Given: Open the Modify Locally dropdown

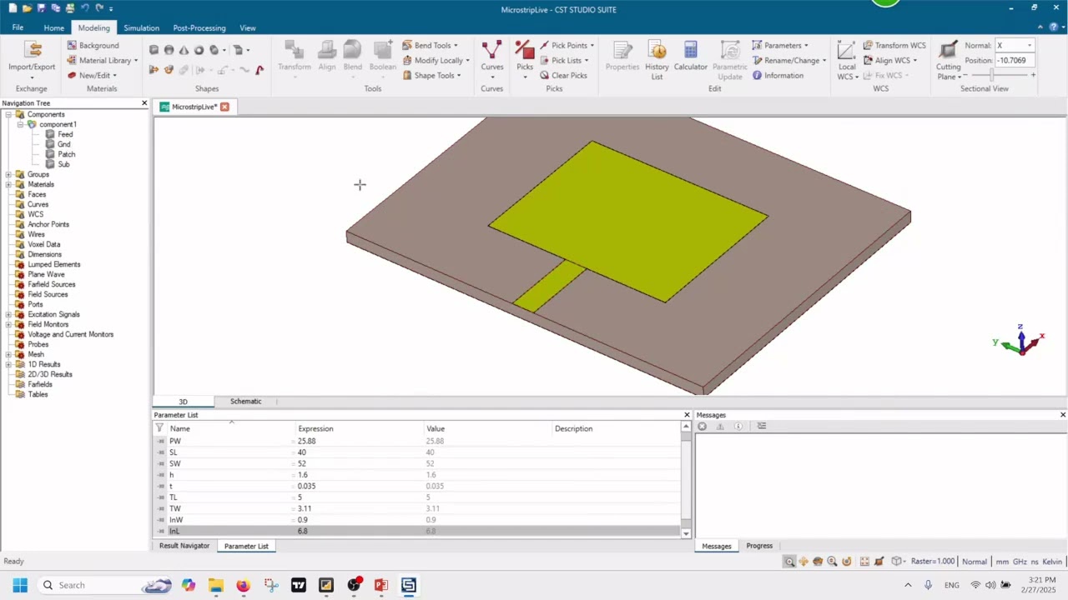Looking at the screenshot, I should pos(436,60).
